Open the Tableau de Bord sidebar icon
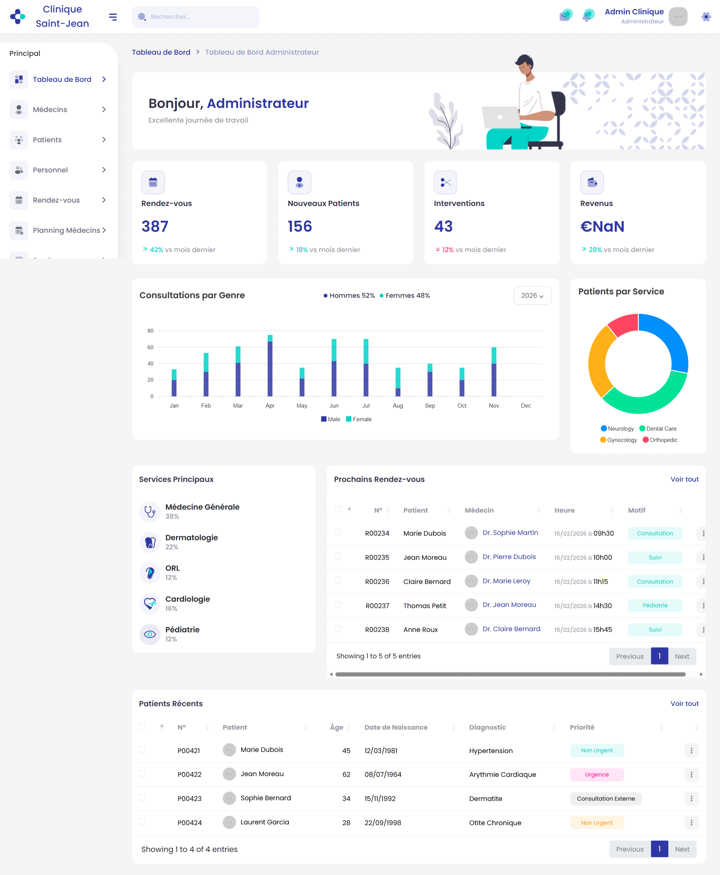This screenshot has width=720, height=875. pos(19,79)
